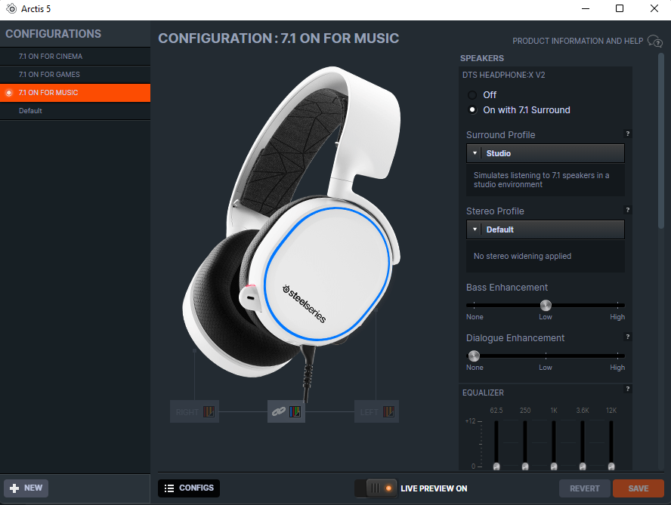Set Bass Enhancement slider to High

pyautogui.click(x=617, y=305)
